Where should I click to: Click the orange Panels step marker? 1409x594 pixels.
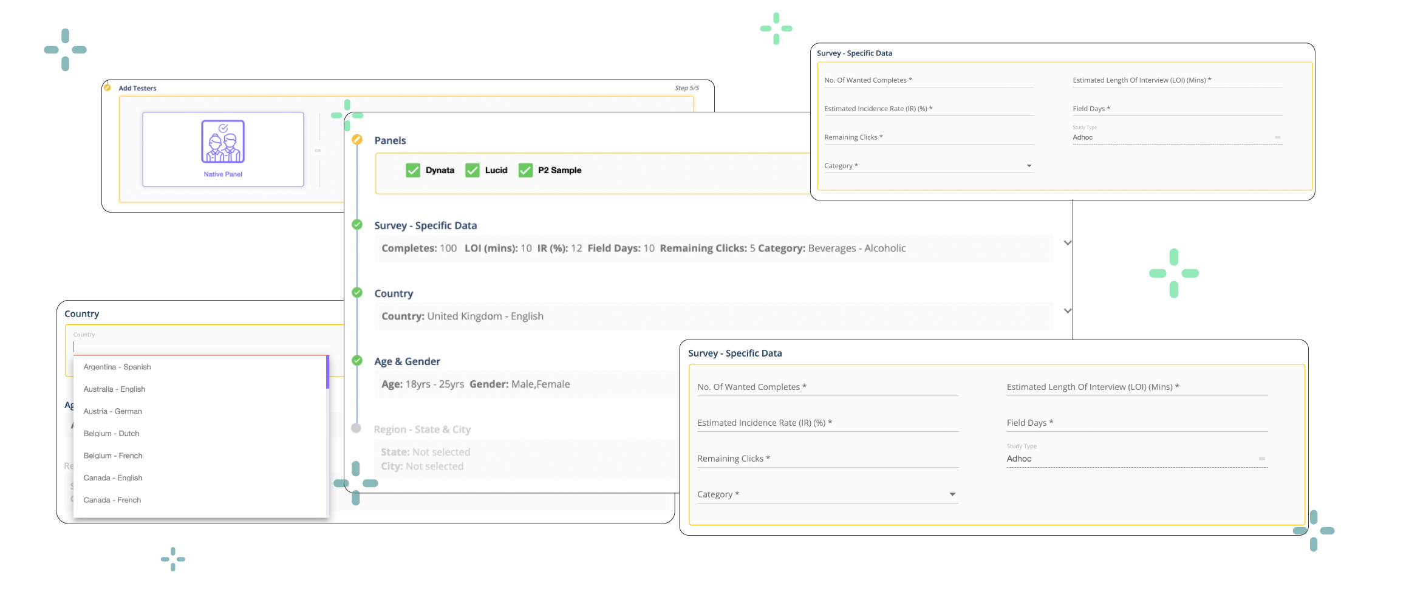coord(357,140)
